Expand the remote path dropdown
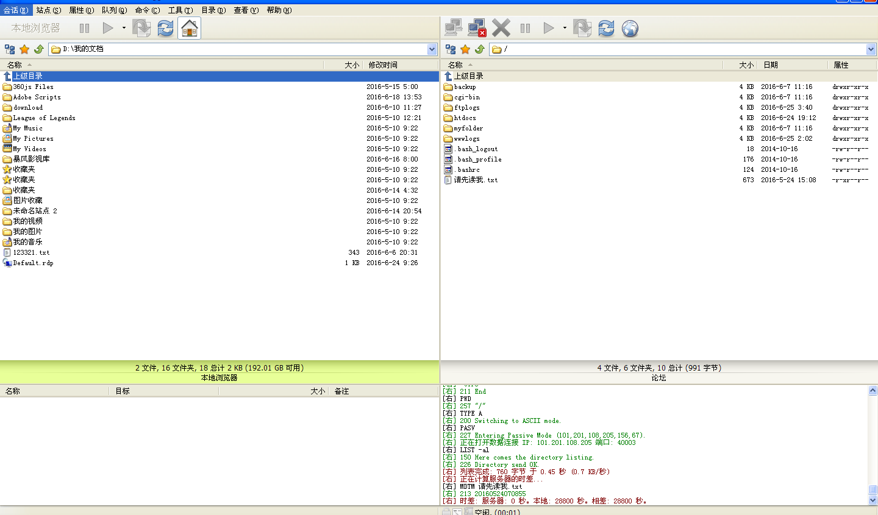Image resolution: width=878 pixels, height=515 pixels. [871, 49]
